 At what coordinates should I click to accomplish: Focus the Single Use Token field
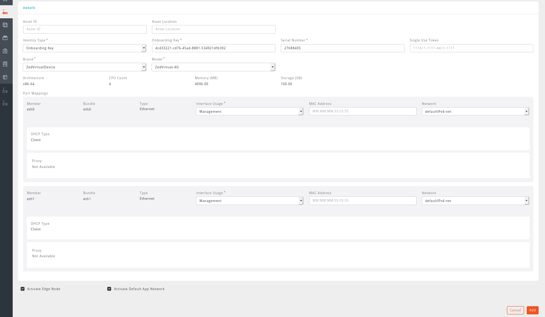tap(471, 48)
